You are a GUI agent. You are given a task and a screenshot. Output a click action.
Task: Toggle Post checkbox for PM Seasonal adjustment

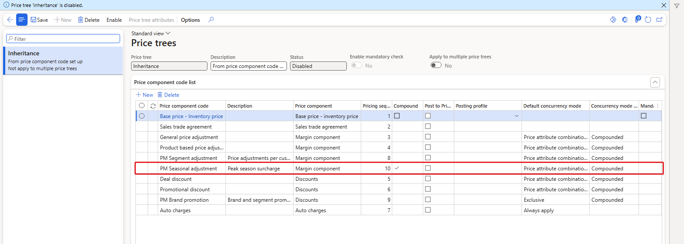tap(428, 168)
